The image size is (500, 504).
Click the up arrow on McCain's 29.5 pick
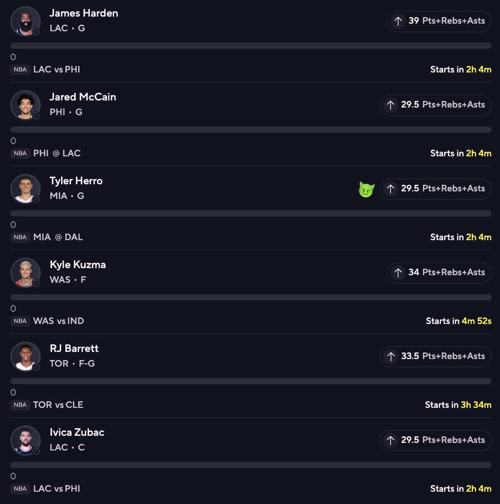(391, 105)
